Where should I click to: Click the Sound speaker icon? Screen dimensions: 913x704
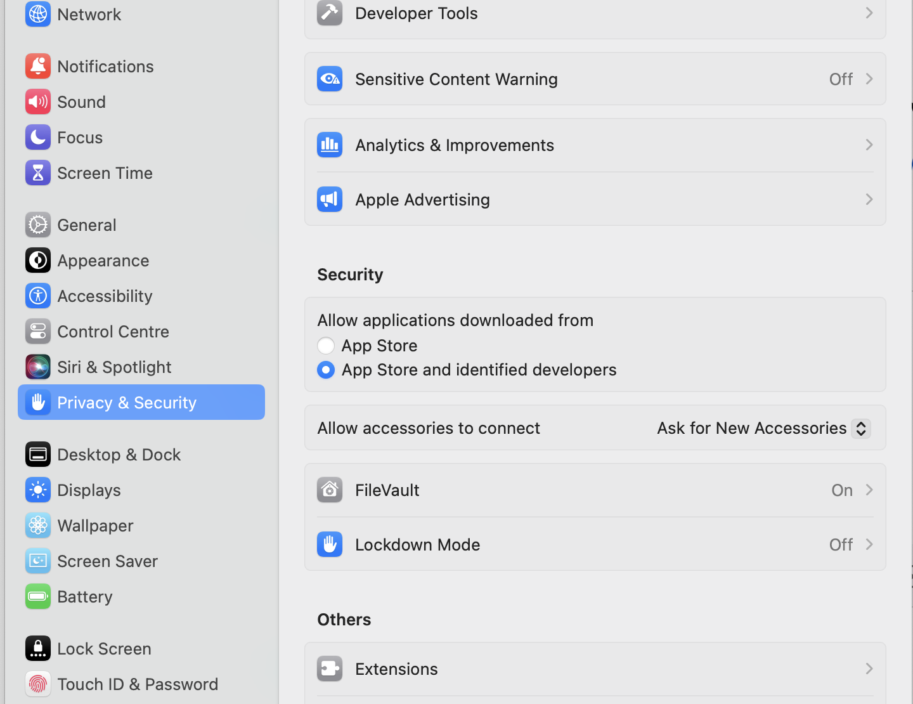click(x=38, y=102)
